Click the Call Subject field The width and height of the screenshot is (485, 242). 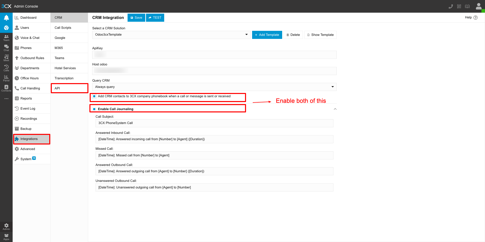point(214,123)
